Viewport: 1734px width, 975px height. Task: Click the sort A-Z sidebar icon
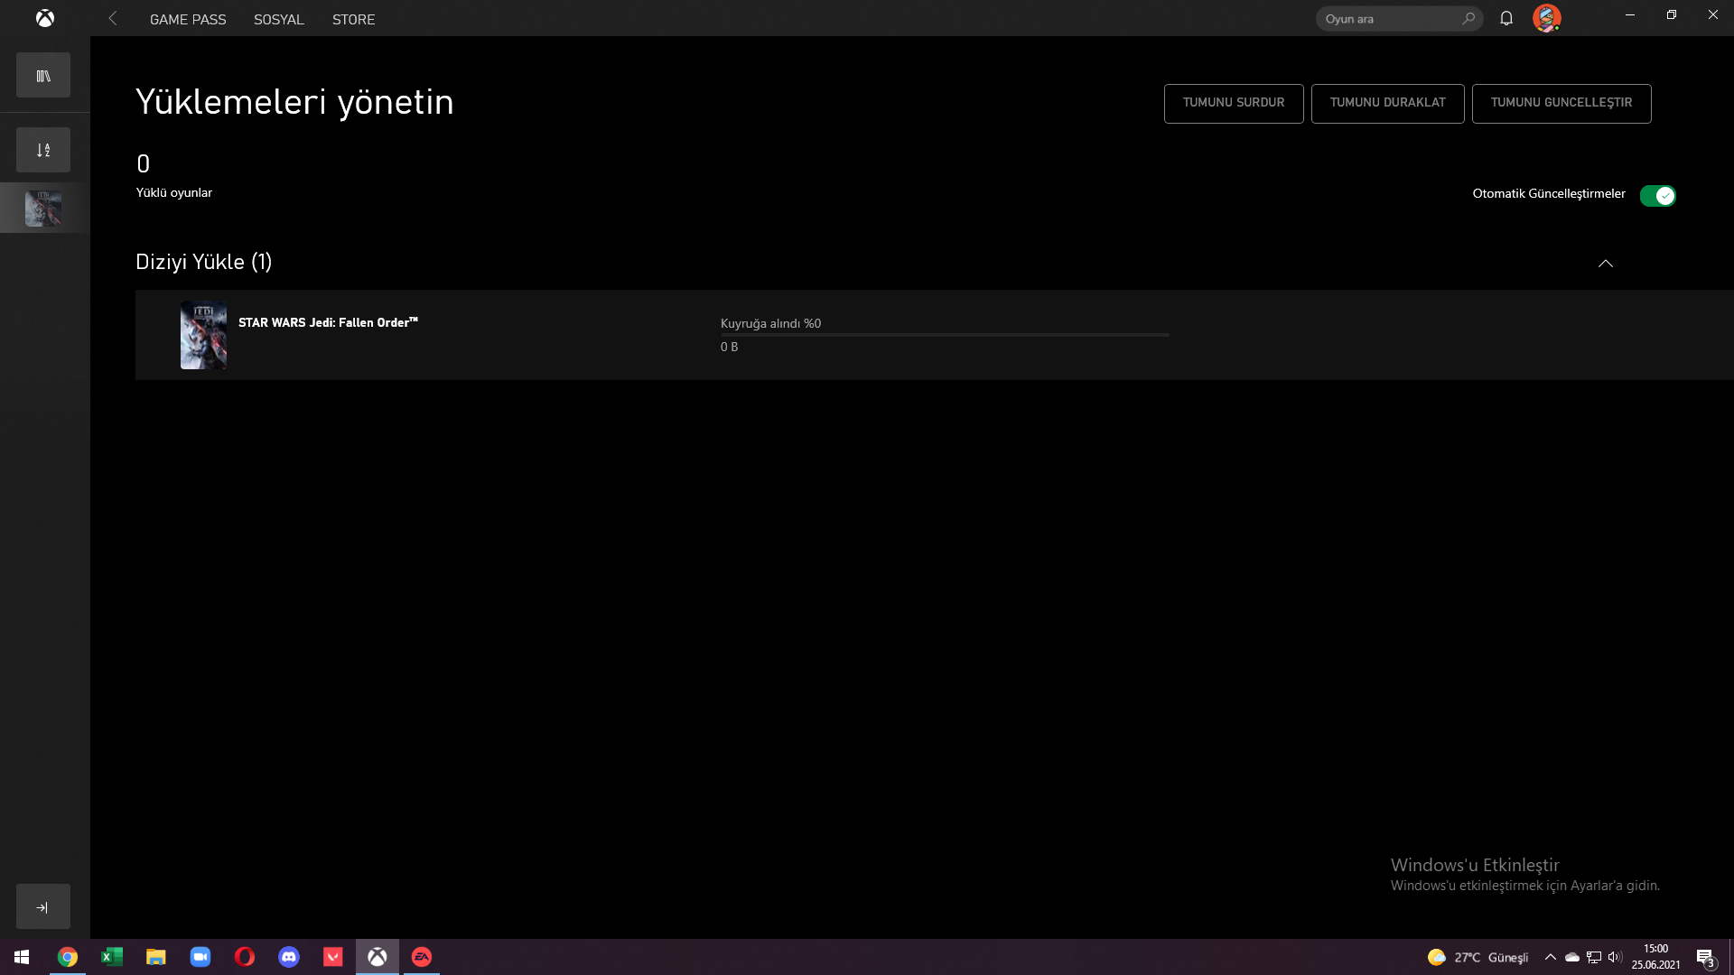pyautogui.click(x=43, y=150)
